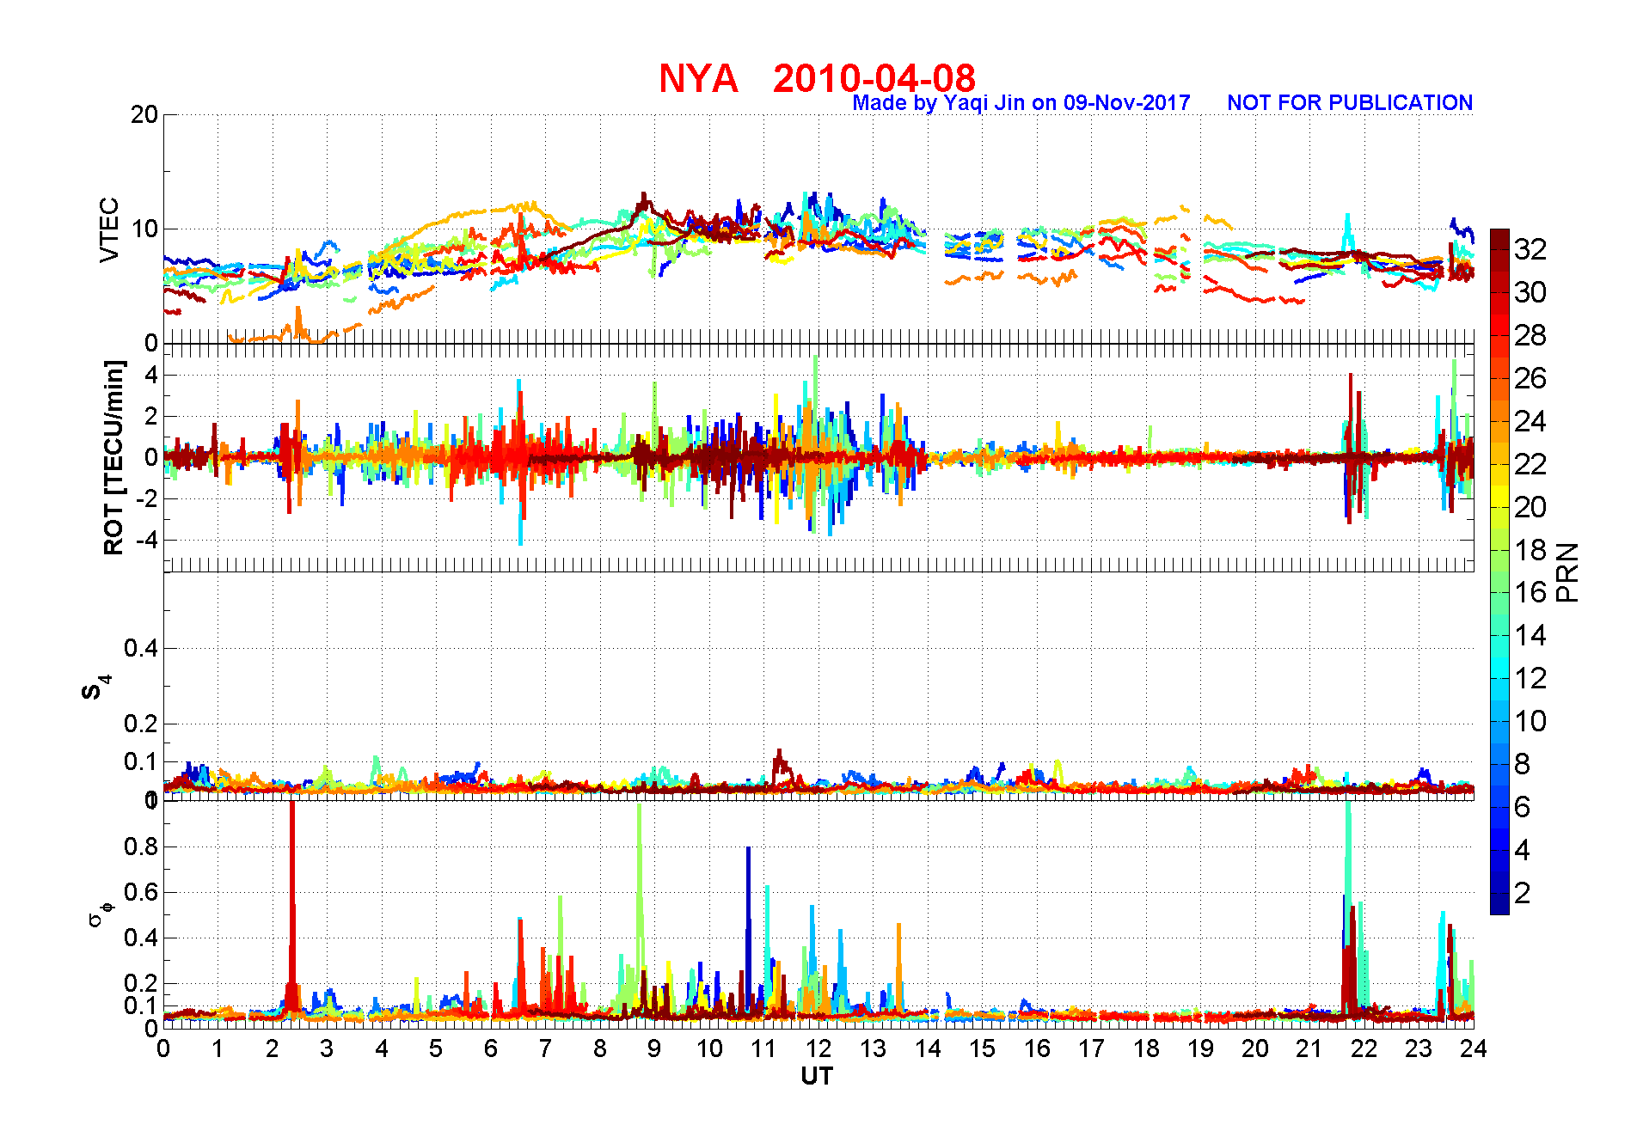
Task: Click the PRN colorbar tick label "26"
Action: [x=1530, y=379]
